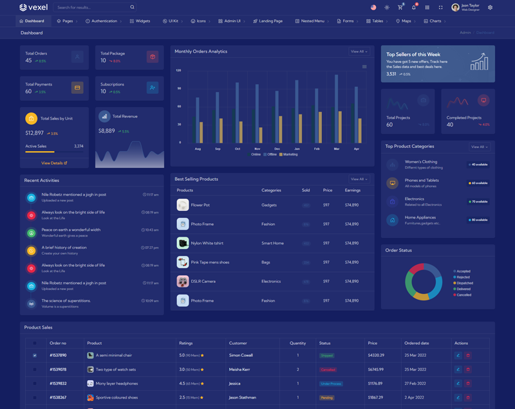Expand View All in Best Selling Products
This screenshot has height=409, width=515.
[x=359, y=179]
